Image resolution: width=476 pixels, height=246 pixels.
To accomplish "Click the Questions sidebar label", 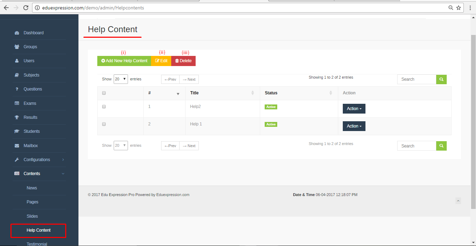I will (33, 89).
